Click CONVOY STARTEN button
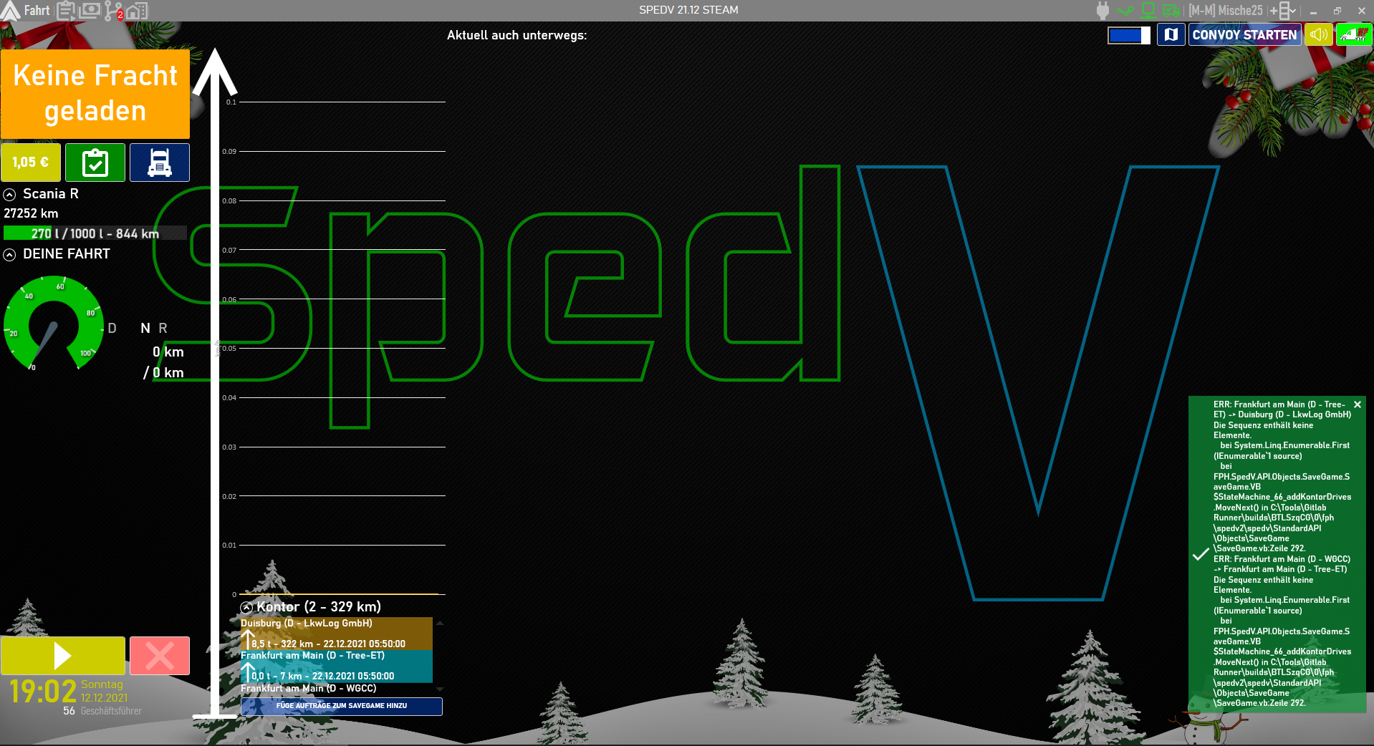The width and height of the screenshot is (1374, 746). (1244, 34)
